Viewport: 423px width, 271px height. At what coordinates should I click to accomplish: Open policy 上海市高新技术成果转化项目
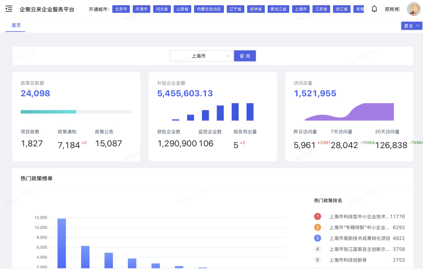tap(360, 238)
